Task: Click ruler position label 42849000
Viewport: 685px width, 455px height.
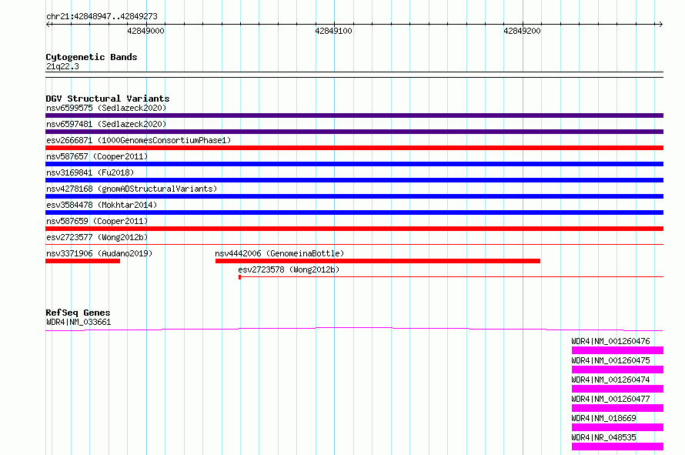Action: click(x=146, y=31)
